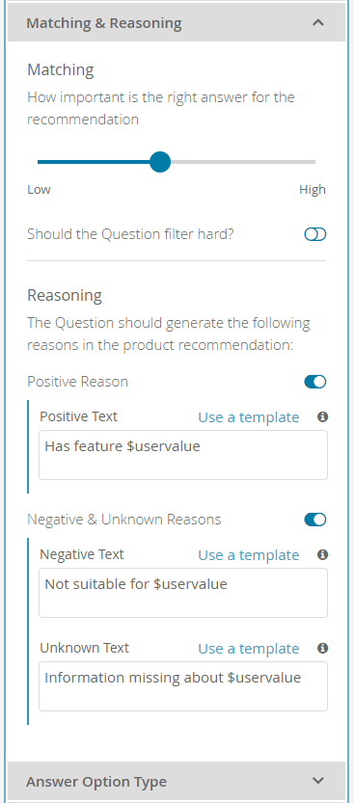Click the High label under the slider
The width and height of the screenshot is (354, 803).
tap(313, 190)
